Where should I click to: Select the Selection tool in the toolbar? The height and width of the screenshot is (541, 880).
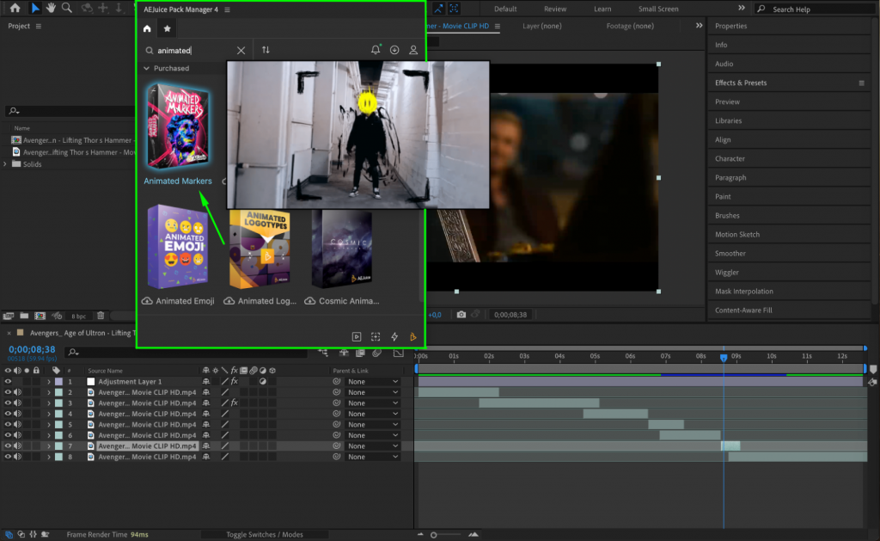(x=34, y=9)
